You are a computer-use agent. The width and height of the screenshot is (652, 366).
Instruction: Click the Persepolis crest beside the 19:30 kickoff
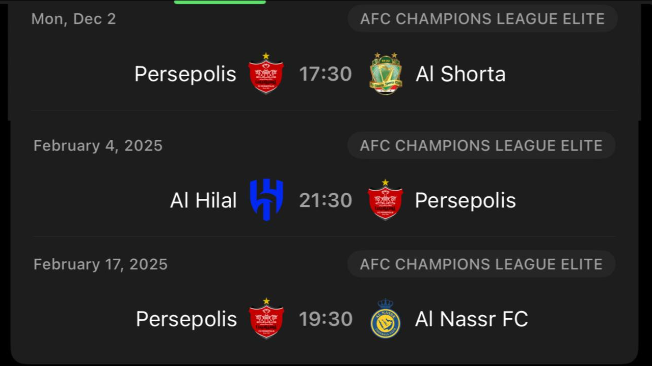[266, 319]
